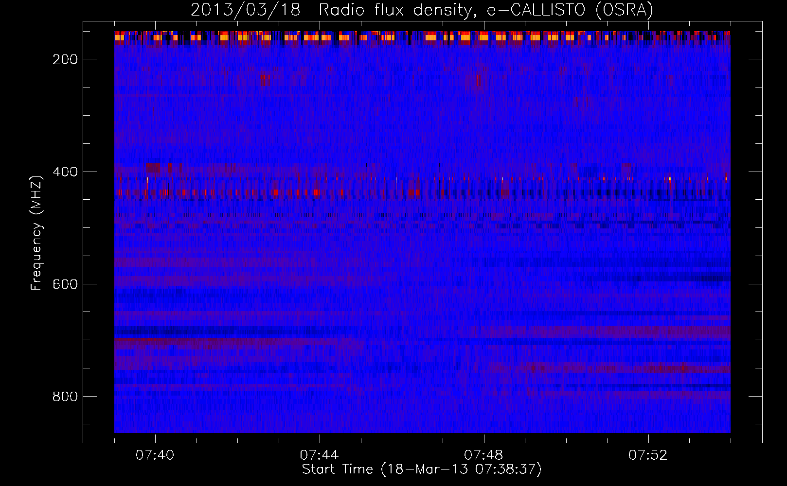Click the "Start Time (18-Mar-13 07:38:37)" label
Screen dimensions: 787x486
click(422, 469)
